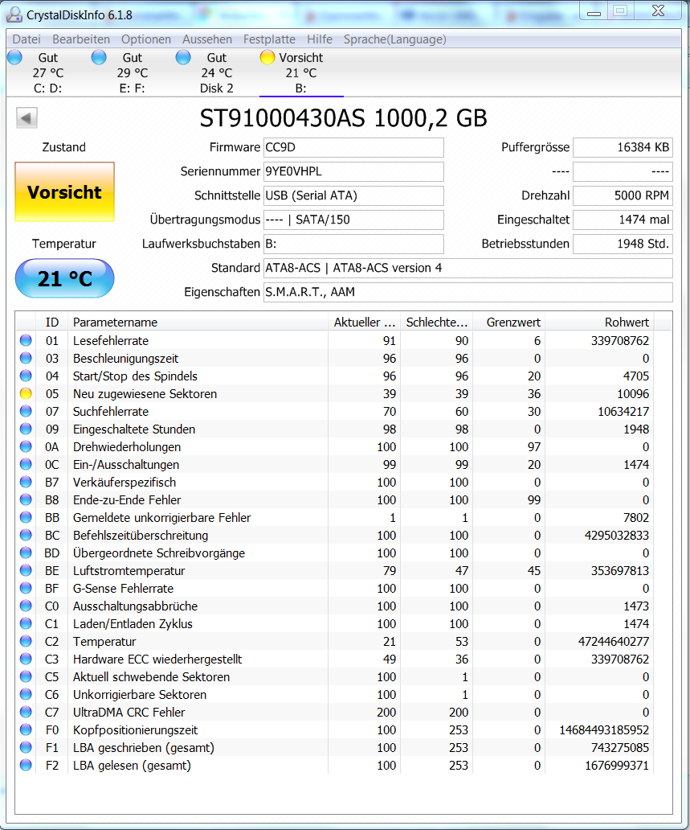Click the status dot for Luftstromtemperatur
The image size is (690, 830).
pos(26,571)
